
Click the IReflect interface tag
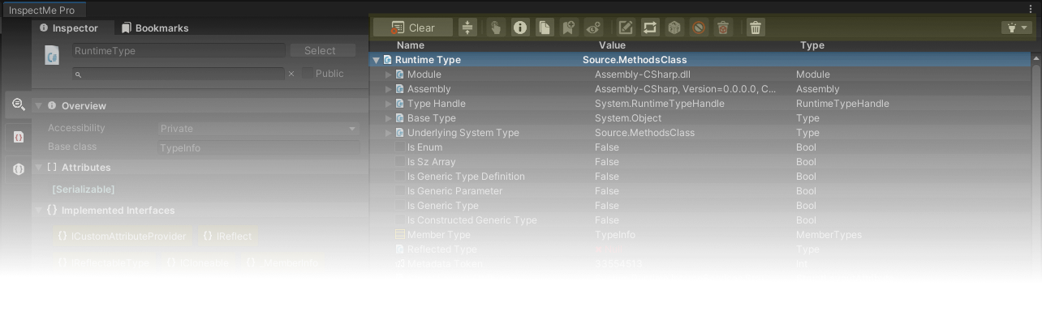[x=228, y=236]
